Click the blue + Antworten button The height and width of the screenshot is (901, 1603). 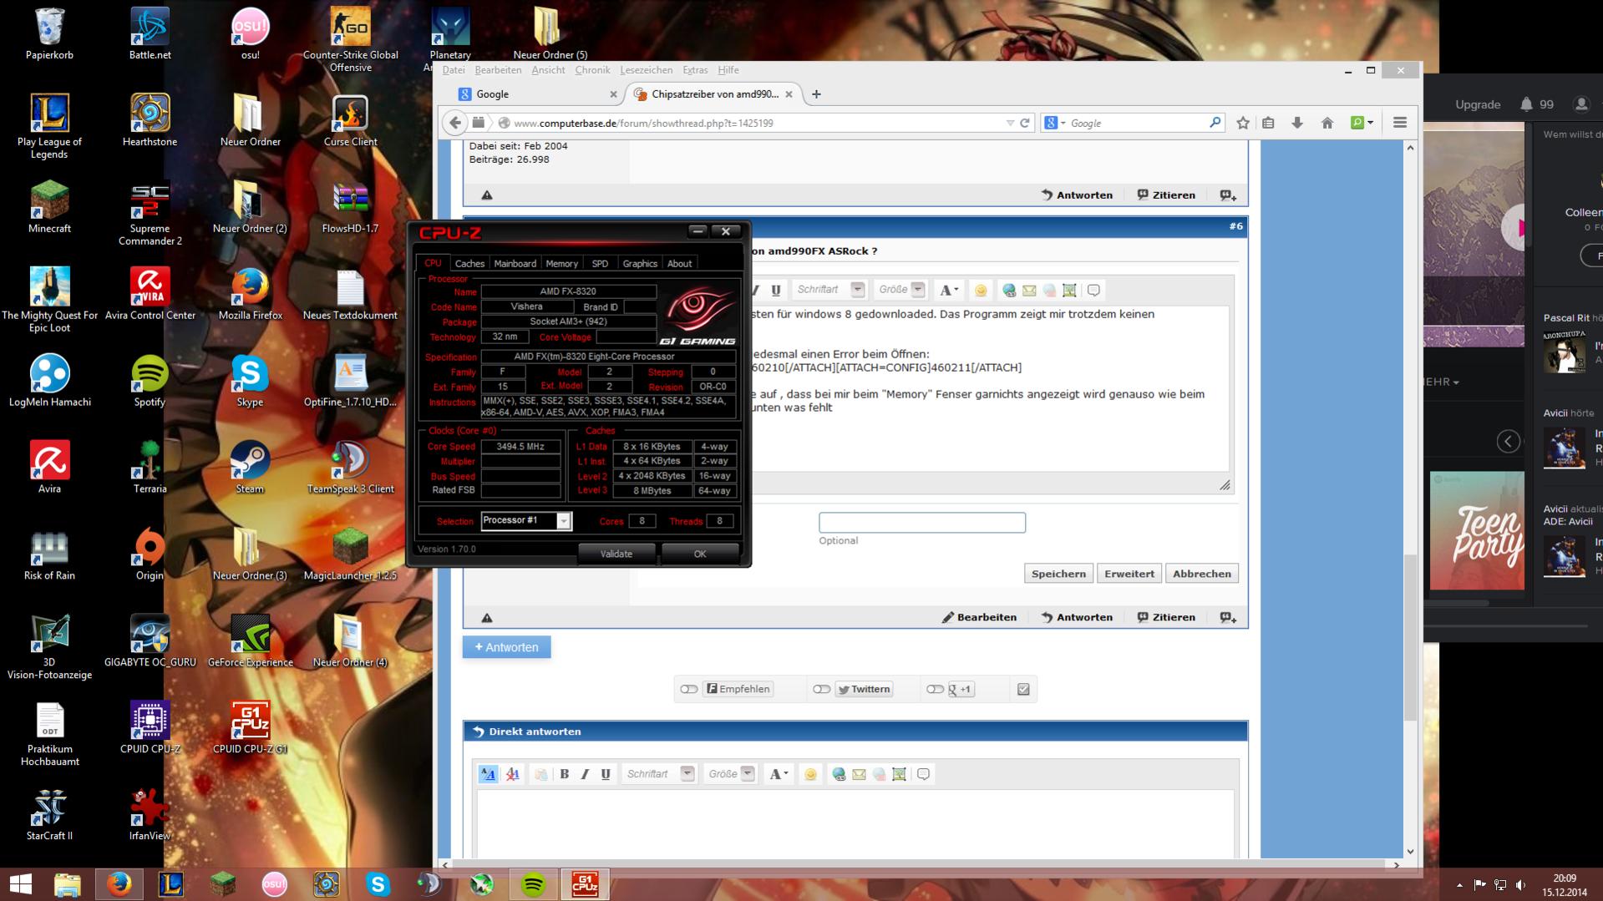coord(507,647)
